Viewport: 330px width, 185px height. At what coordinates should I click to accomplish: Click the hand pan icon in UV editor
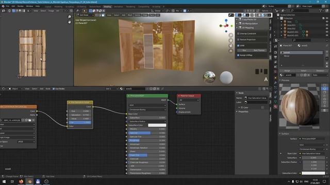tap(70, 22)
